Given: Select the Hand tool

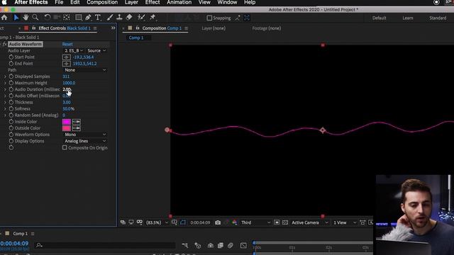Looking at the screenshot, I should point(26,18).
